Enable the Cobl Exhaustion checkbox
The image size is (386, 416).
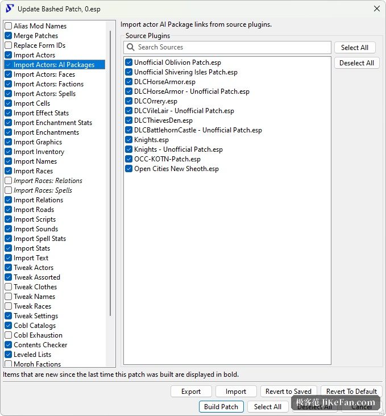pos(9,335)
